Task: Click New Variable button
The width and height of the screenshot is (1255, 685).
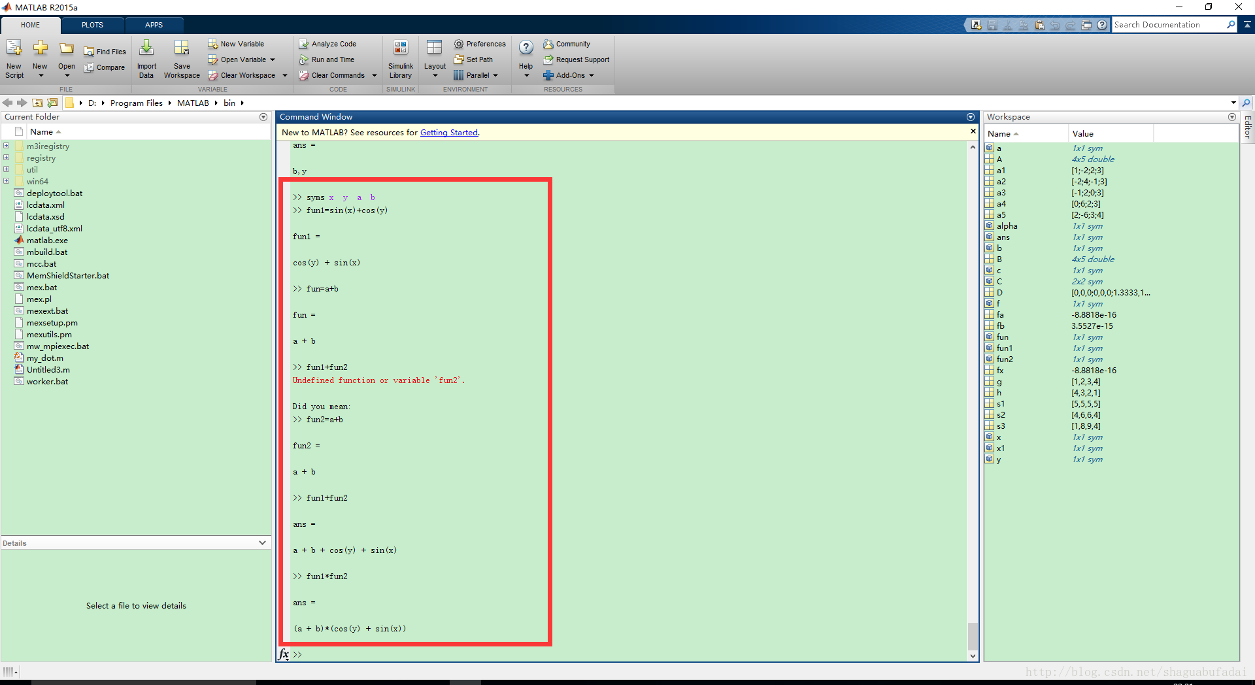Action: click(x=236, y=44)
